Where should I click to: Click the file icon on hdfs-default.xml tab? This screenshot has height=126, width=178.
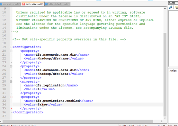click(x=46, y=4)
